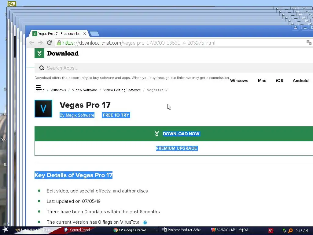Screen dimensions: 313x235
Task: Open the Magix Software developer link
Action: 80,115
